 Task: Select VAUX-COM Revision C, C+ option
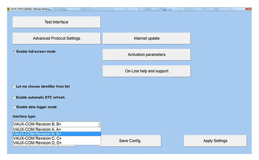(57, 138)
